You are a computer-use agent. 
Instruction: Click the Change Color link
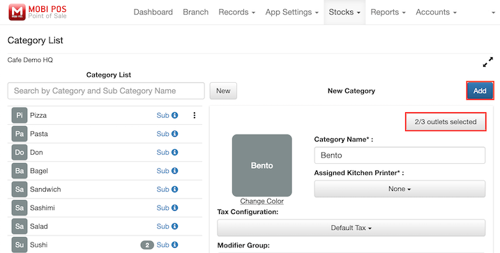coord(262,201)
